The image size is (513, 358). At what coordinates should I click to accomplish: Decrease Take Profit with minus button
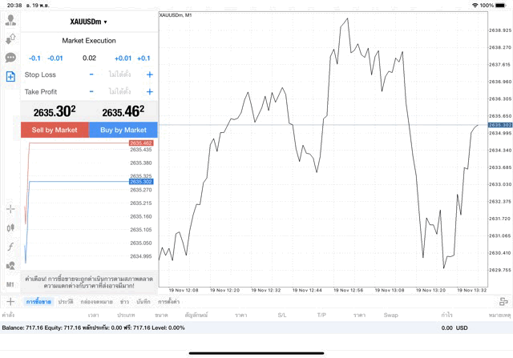[91, 91]
